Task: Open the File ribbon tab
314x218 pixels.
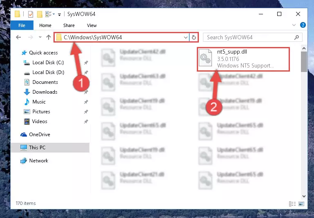Action: point(22,25)
